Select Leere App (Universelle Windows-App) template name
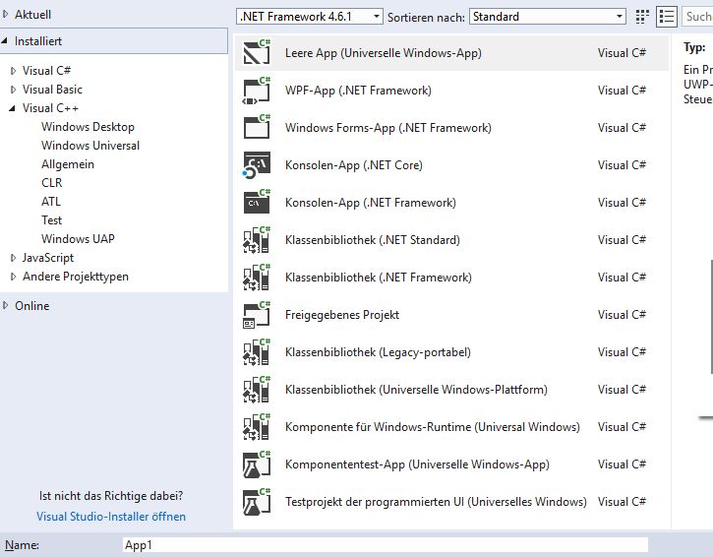Screen dimensions: 713x557 (384, 53)
